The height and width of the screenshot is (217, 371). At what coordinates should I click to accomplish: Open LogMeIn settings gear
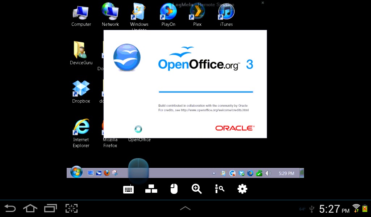[x=242, y=189]
